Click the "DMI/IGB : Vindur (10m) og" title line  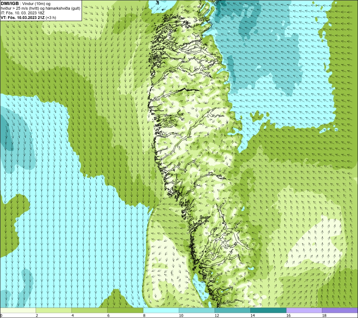click(x=25, y=4)
